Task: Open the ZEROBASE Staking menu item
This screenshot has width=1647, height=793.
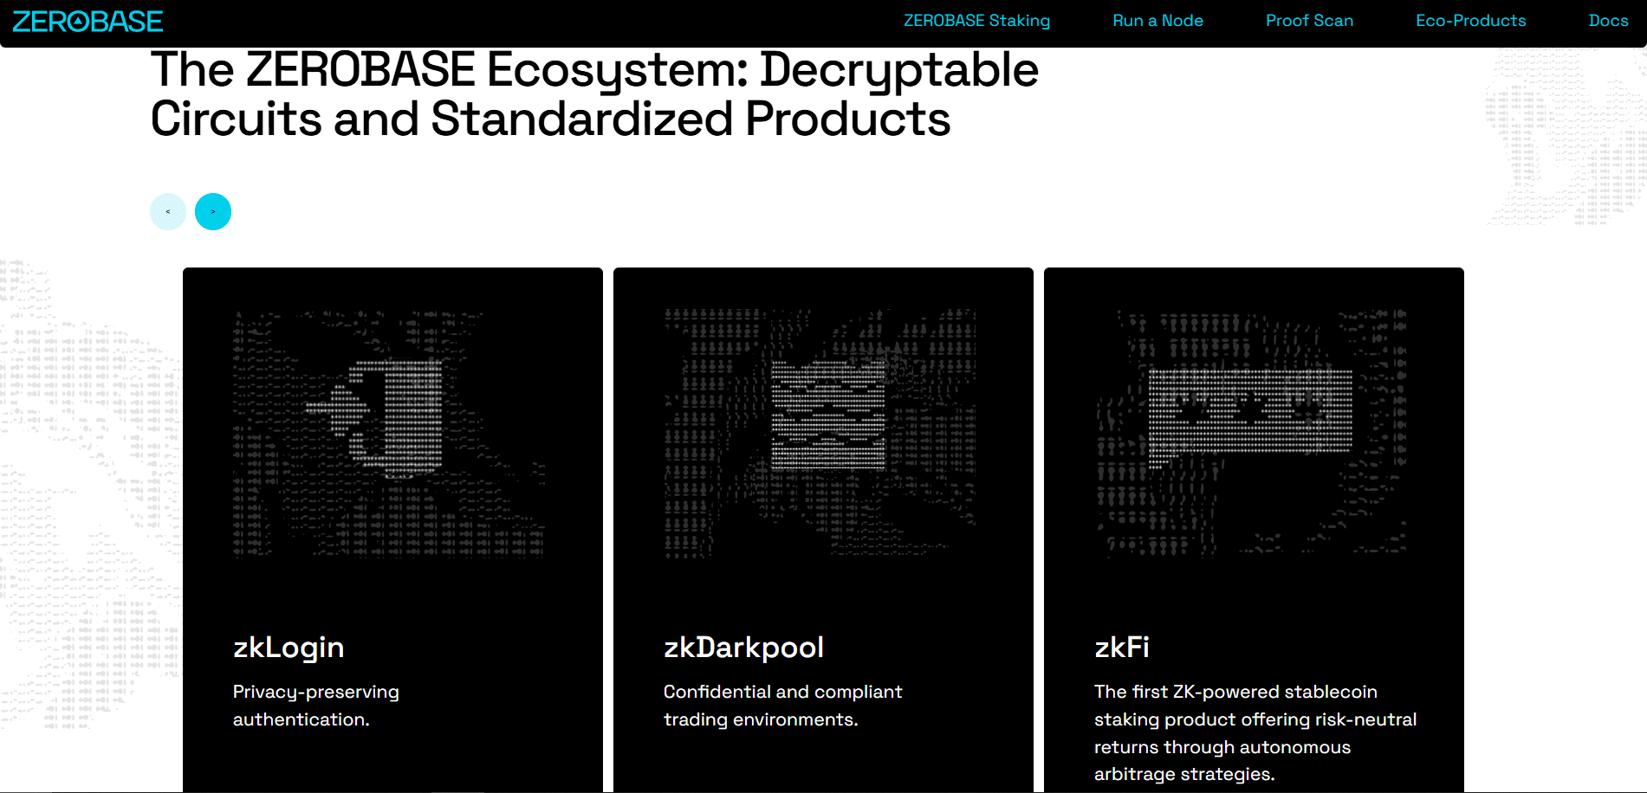Action: pos(976,21)
